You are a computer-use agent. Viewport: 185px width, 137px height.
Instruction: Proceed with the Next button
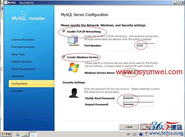pyautogui.click(x=149, y=127)
